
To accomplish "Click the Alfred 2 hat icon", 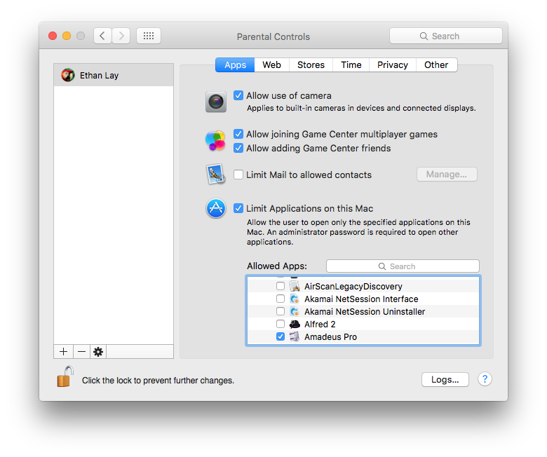I will coord(295,325).
